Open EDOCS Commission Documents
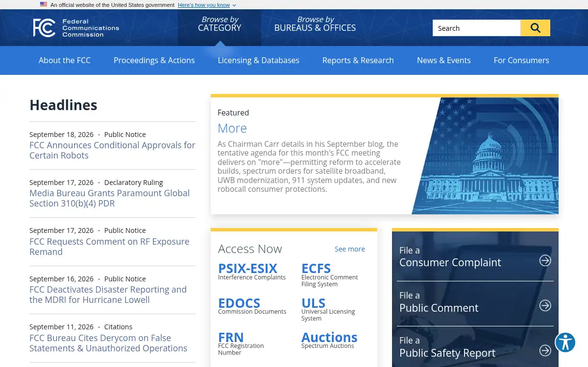This screenshot has width=588, height=367. 252,306
